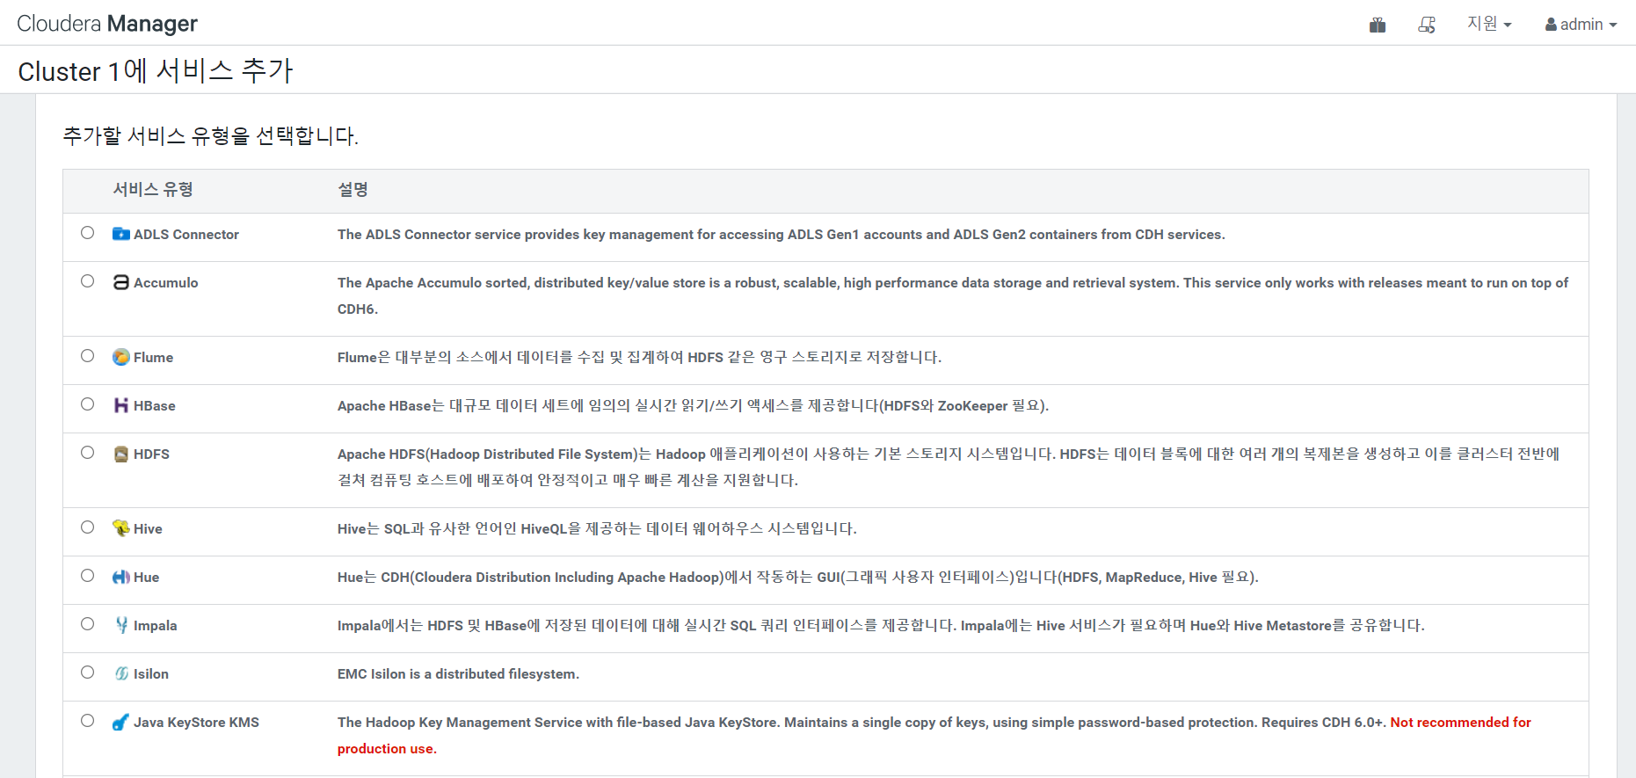Click the HBase service icon
1636x778 pixels.
click(121, 405)
